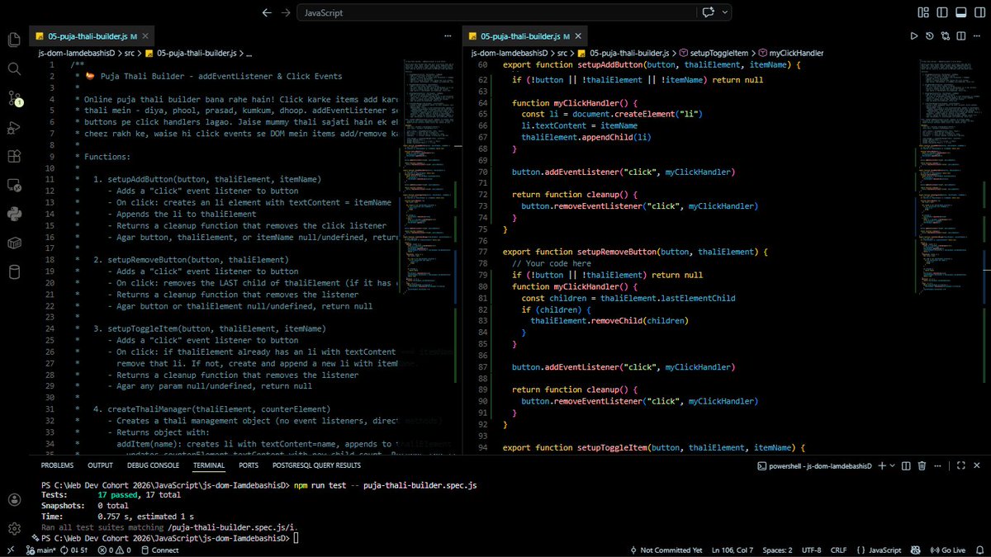Toggle the primary side bar
The height and width of the screenshot is (557, 991).
click(x=941, y=12)
